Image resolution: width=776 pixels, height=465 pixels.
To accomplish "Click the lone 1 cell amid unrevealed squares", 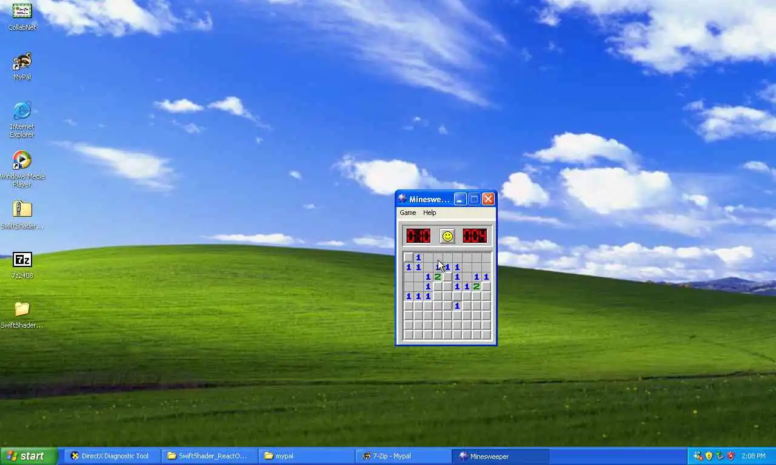I will pyautogui.click(x=457, y=306).
